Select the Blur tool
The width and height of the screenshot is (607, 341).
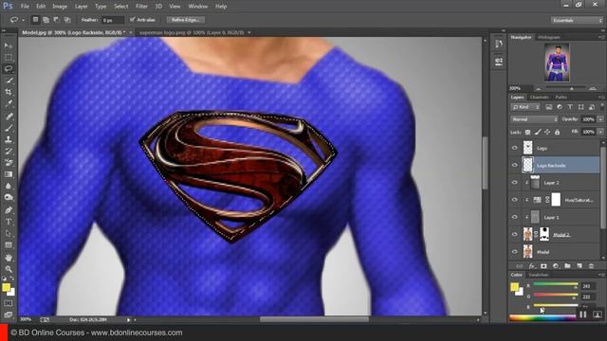click(x=9, y=186)
